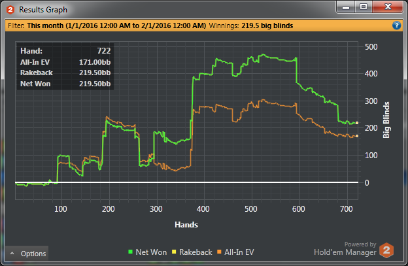Toggle the Rakeback legend entry
This screenshot has height=266, width=408.
[x=192, y=252]
